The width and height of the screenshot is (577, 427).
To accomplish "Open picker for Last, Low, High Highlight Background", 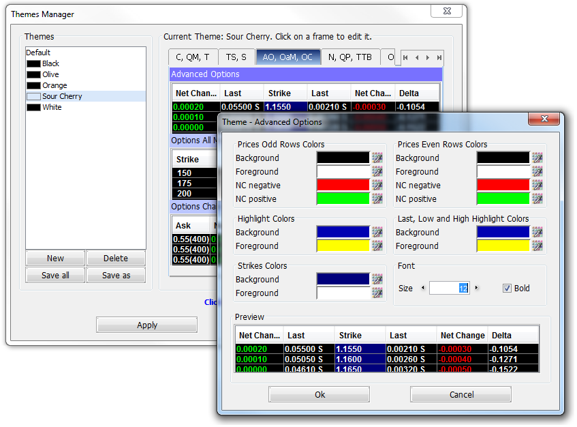I will (x=537, y=232).
